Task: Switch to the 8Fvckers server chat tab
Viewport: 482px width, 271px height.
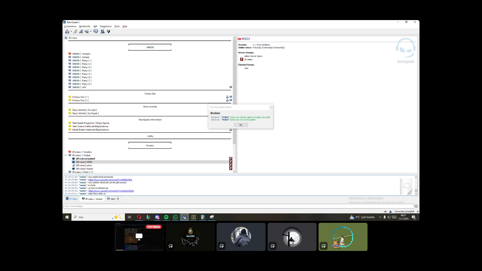Action: pyautogui.click(x=72, y=199)
